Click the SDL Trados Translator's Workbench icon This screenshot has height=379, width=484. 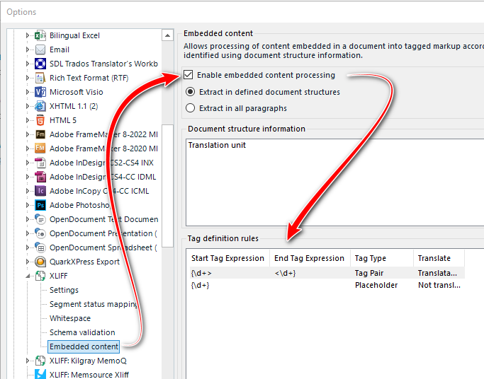40,64
